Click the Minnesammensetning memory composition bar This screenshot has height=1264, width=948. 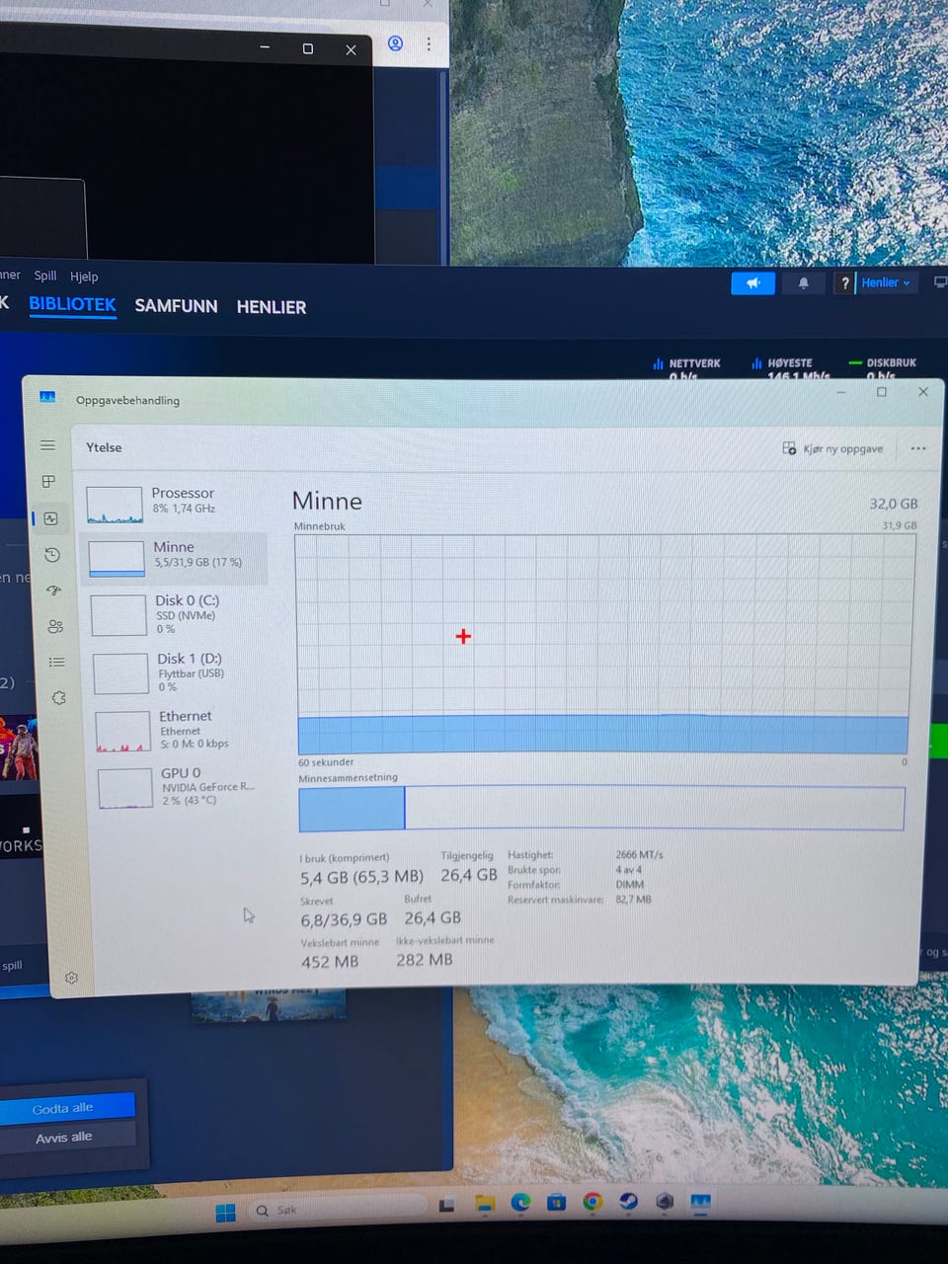point(601,809)
